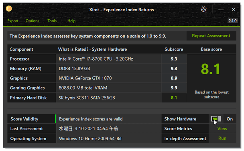
Task: Click the Primary Hard Disk 8.1 subscore
Action: pyautogui.click(x=174, y=98)
